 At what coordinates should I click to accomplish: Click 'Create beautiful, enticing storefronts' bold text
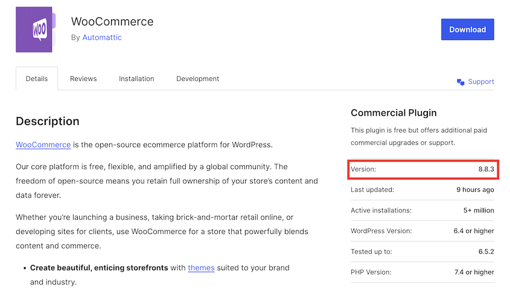coord(99,268)
